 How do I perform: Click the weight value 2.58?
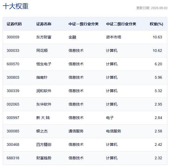[x=158, y=131]
